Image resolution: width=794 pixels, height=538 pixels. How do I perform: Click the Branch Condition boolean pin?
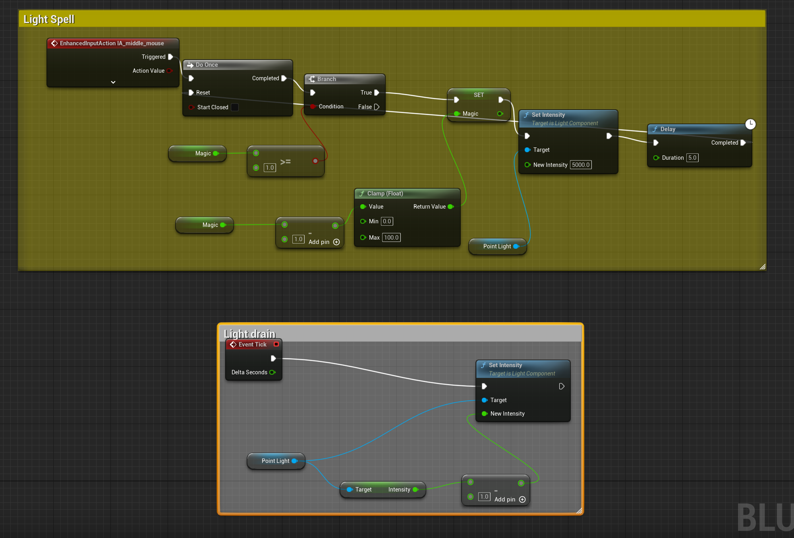[313, 106]
